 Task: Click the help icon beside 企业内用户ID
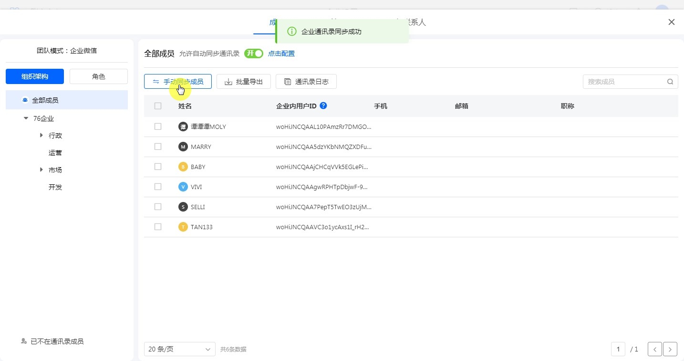[x=323, y=106]
